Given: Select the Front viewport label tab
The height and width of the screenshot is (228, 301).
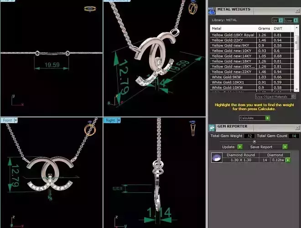Looking at the screenshot, I should pyautogui.click(x=7, y=120).
